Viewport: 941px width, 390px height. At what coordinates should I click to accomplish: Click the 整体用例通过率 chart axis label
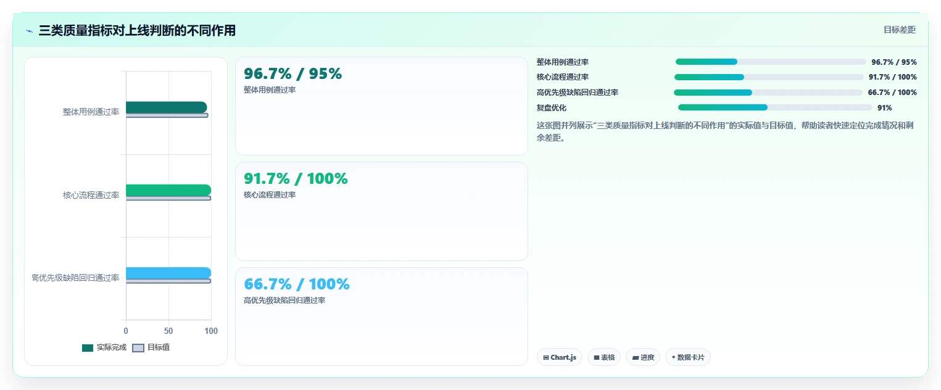[x=91, y=112]
